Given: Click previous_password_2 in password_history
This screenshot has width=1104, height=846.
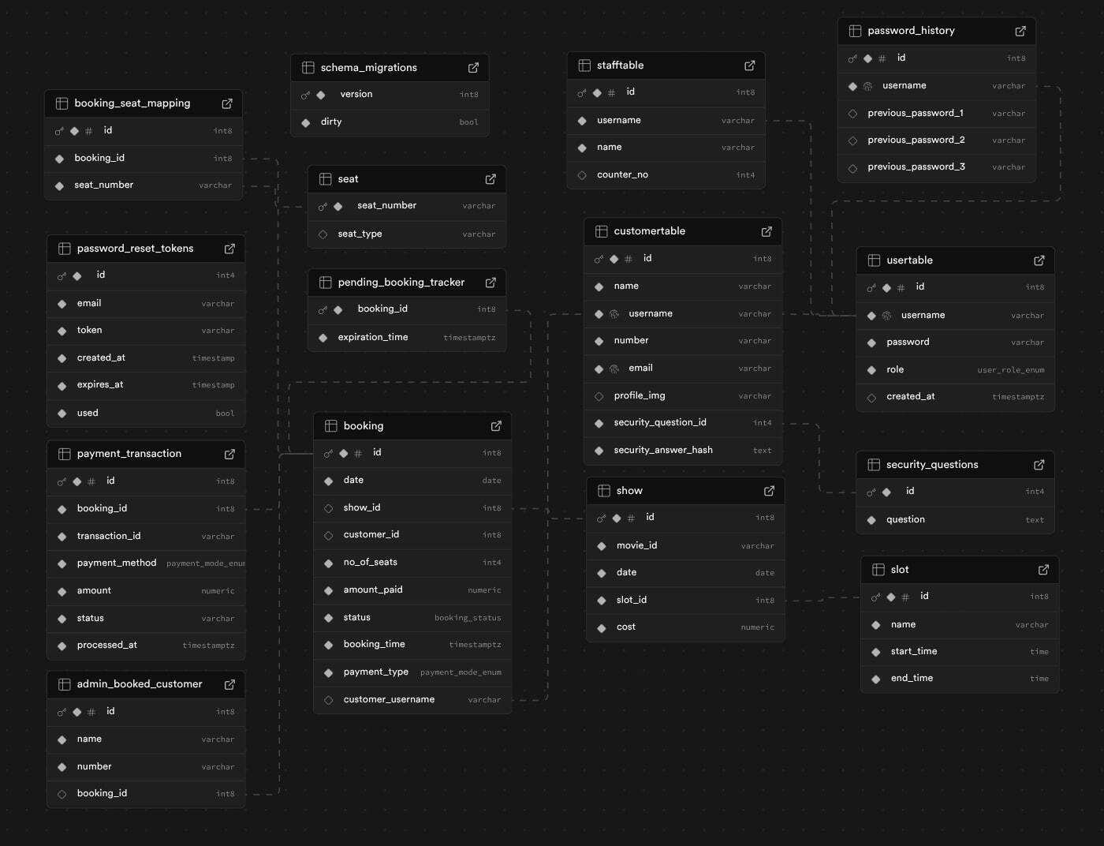Looking at the screenshot, I should (x=937, y=140).
